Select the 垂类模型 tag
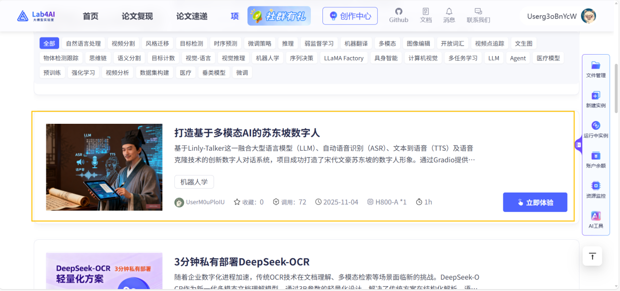 214,73
